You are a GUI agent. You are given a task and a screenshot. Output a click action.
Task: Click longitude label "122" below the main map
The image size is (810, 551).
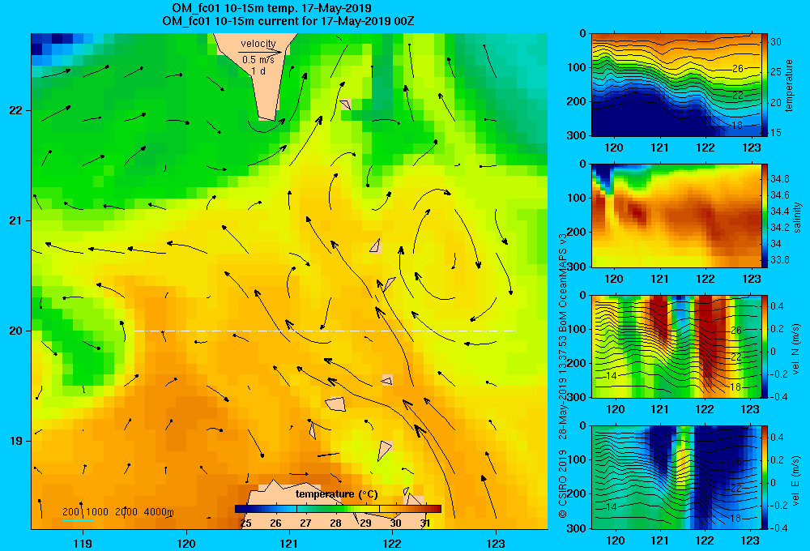click(392, 543)
